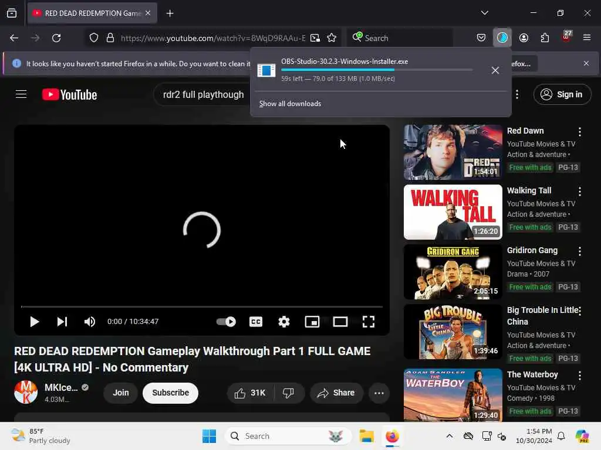This screenshot has height=450, width=601.
Task: Enter full screen mode
Action: pyautogui.click(x=369, y=322)
